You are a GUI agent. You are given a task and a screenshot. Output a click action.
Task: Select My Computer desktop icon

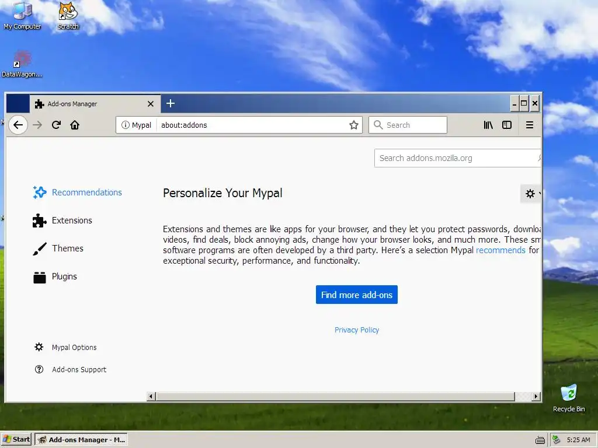point(22,15)
